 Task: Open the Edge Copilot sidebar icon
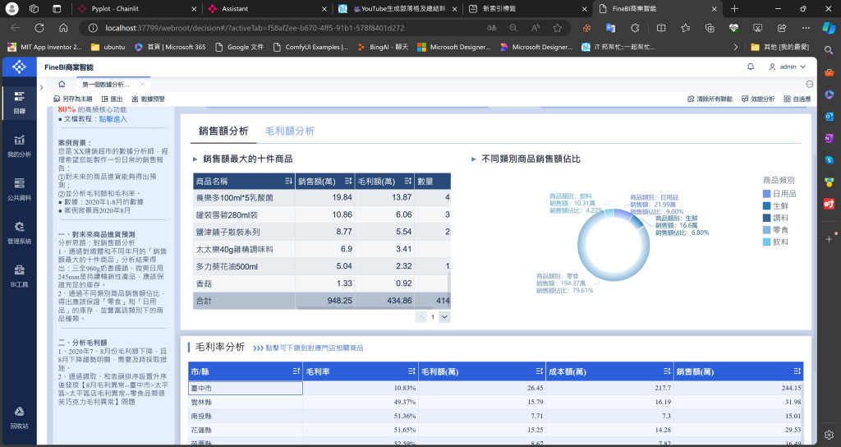(x=829, y=28)
